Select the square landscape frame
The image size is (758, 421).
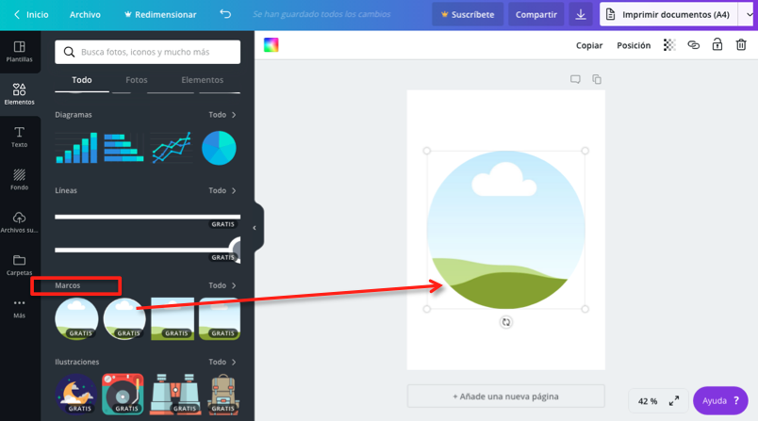(x=173, y=318)
